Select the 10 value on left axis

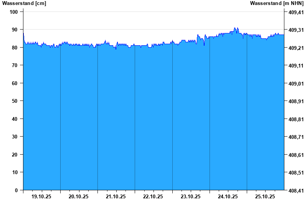tap(15, 172)
